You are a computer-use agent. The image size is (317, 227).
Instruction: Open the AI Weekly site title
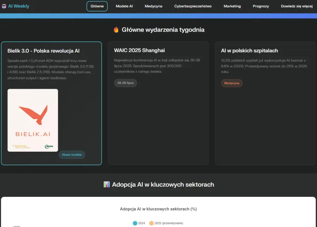click(19, 6)
